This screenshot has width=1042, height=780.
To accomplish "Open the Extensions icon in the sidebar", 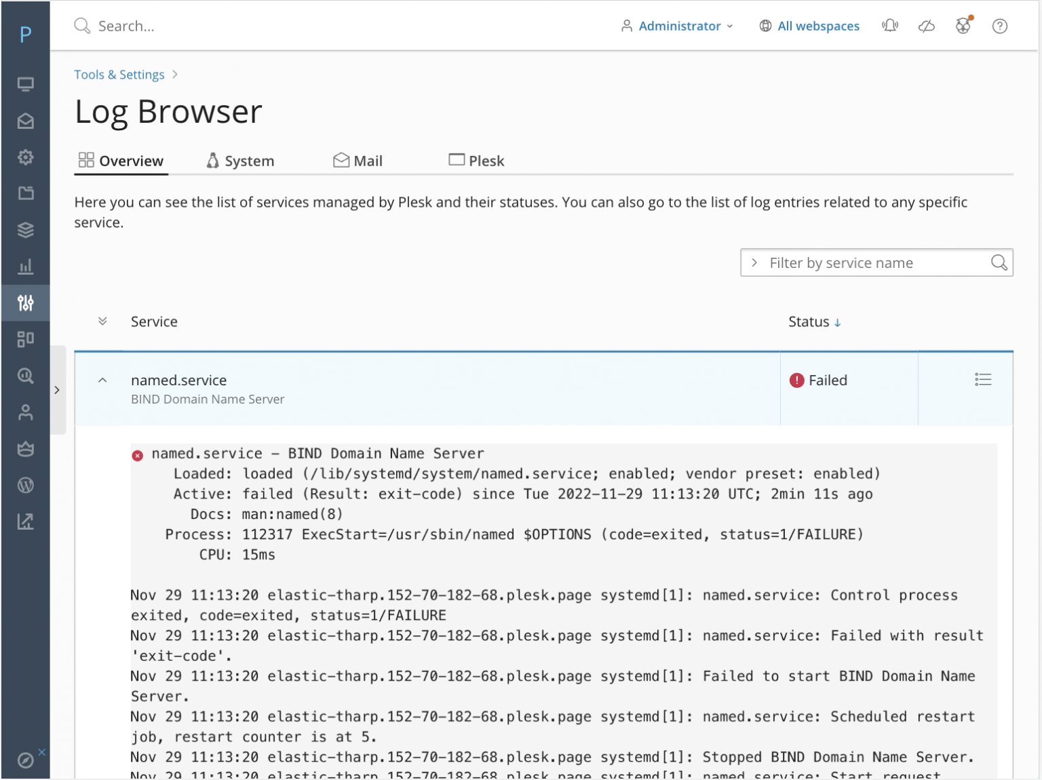I will coord(25,338).
